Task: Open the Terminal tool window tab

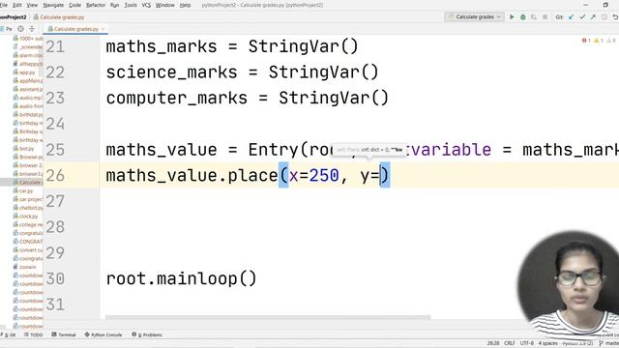Action: click(x=64, y=334)
